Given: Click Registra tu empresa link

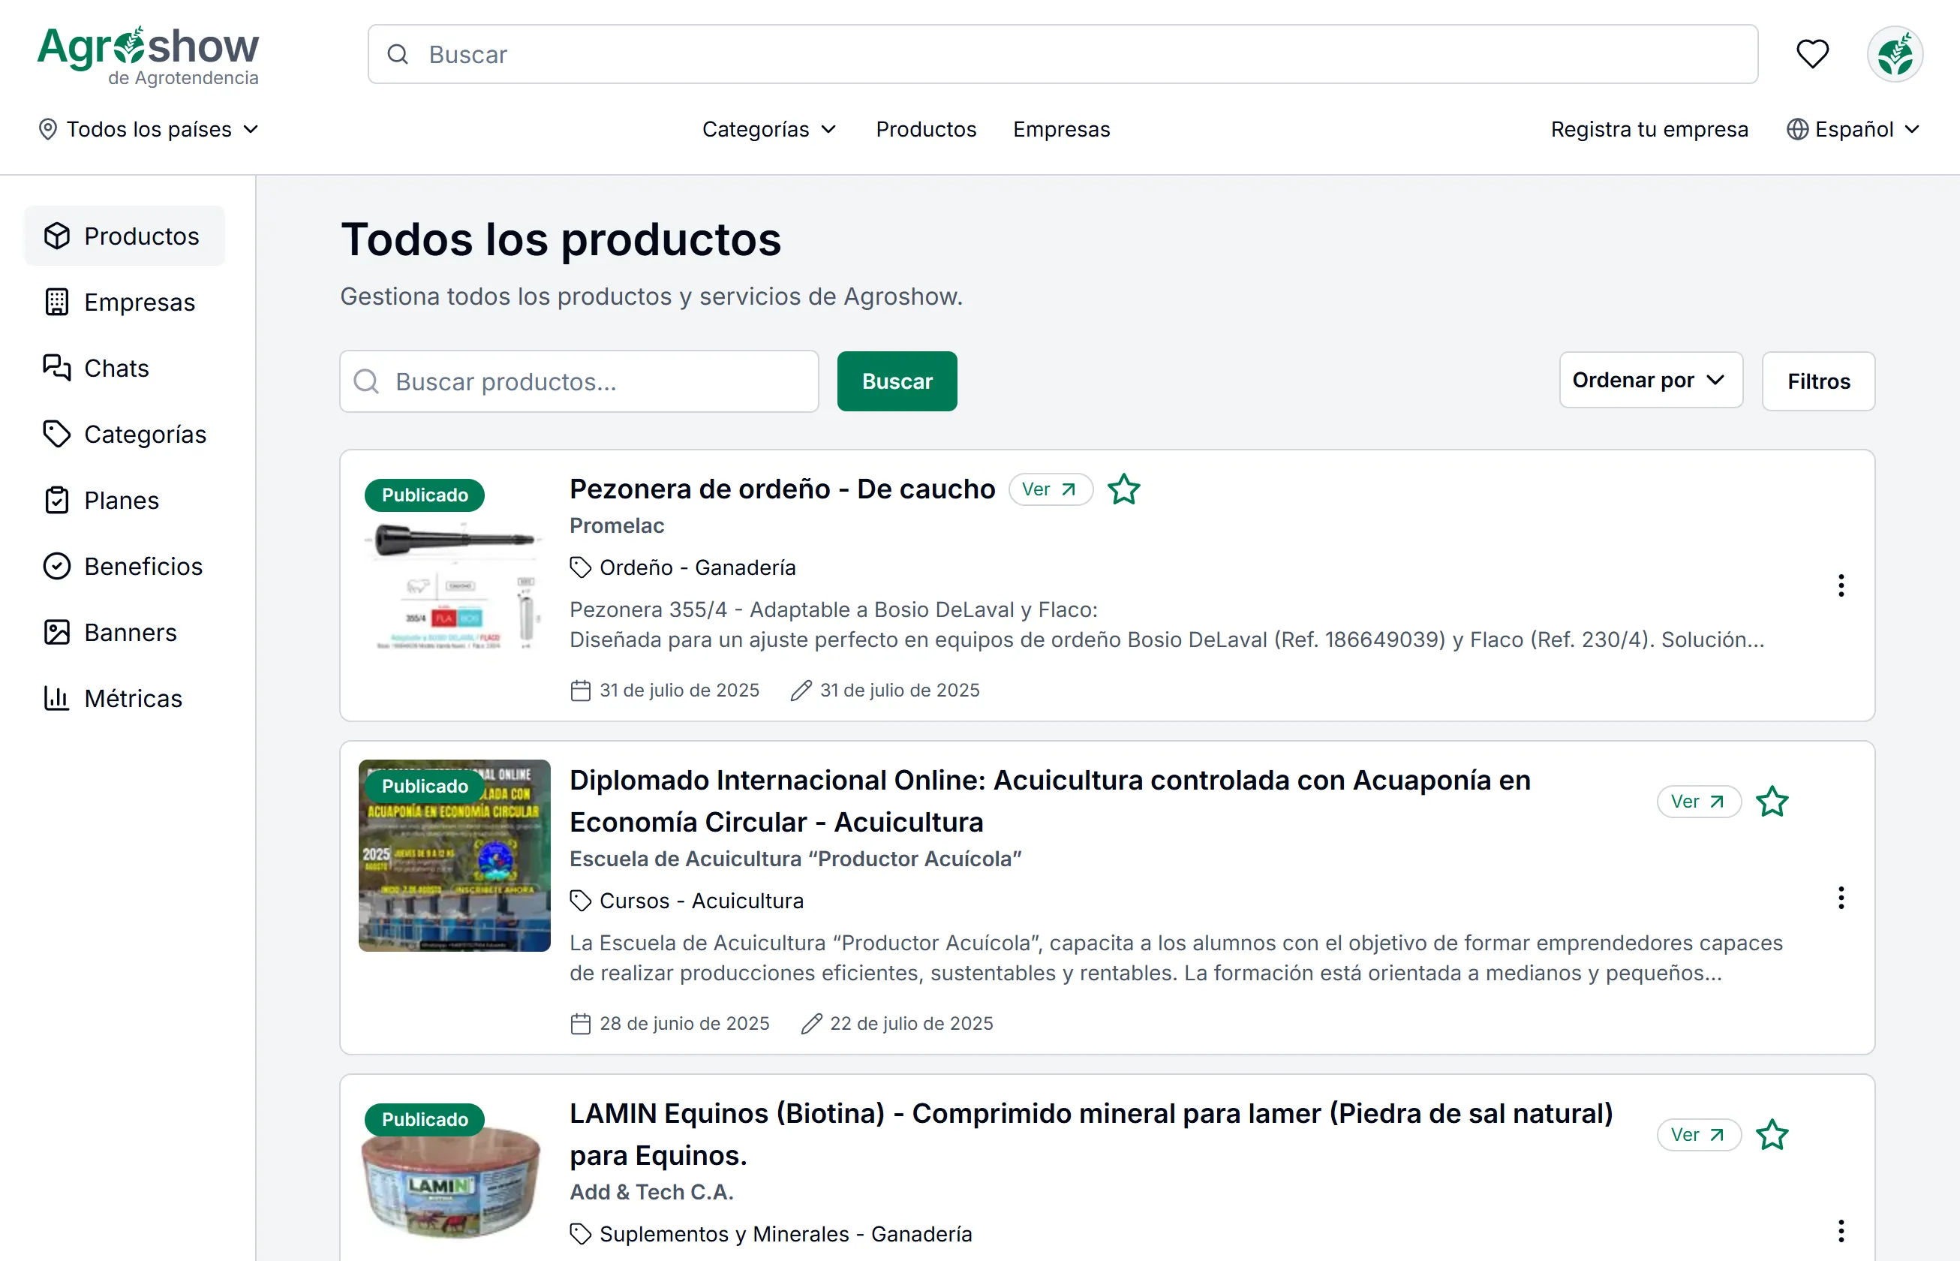Looking at the screenshot, I should pos(1648,128).
